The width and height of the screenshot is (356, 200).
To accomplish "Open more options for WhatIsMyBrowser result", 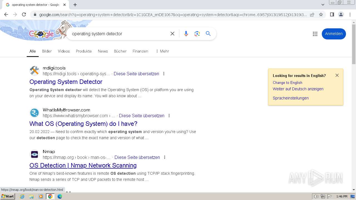I will pos(169,116).
